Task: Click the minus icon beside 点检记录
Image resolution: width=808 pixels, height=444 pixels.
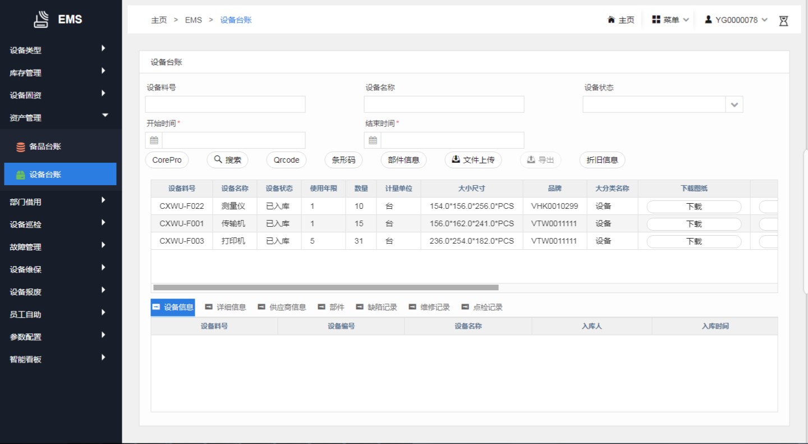Action: pos(465,307)
